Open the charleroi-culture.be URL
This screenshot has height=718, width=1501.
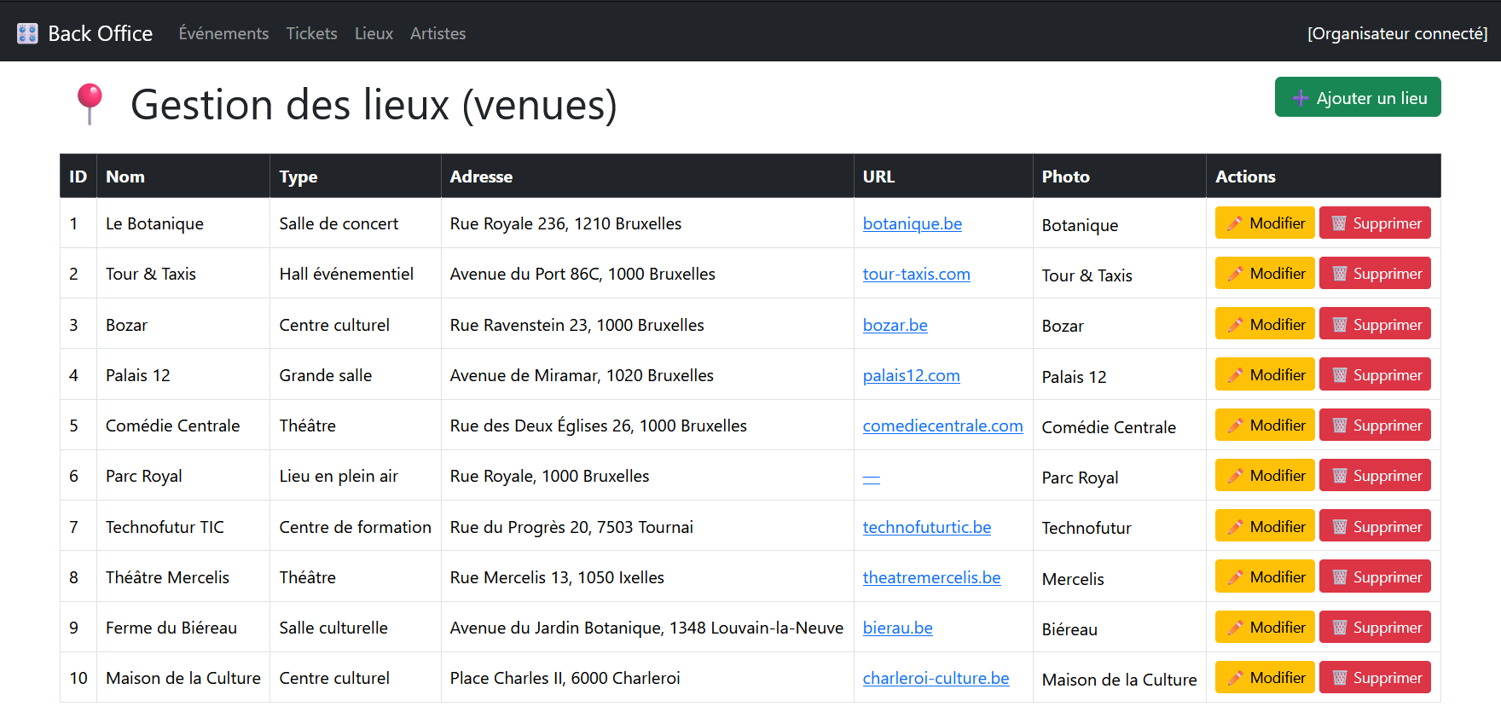click(936, 678)
